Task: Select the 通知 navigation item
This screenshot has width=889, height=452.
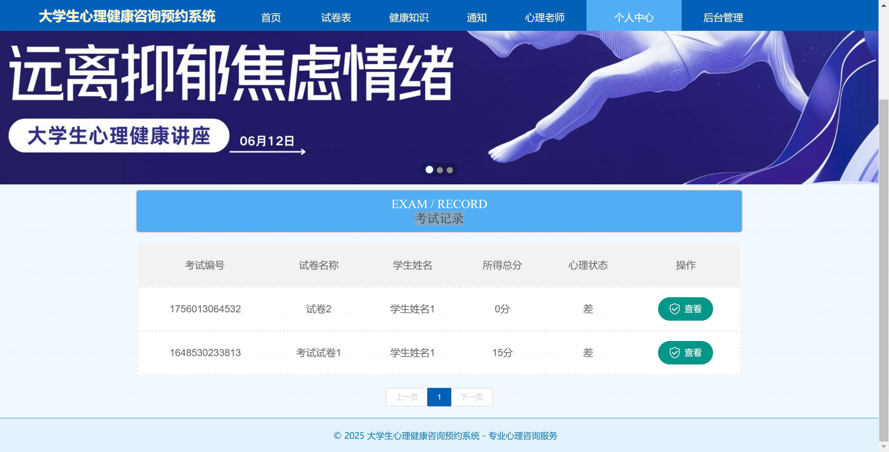Action: pos(477,17)
